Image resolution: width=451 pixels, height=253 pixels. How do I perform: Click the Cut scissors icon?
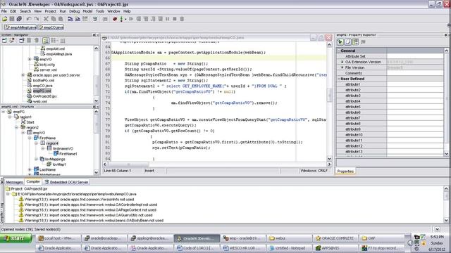pyautogui.click(x=46, y=19)
